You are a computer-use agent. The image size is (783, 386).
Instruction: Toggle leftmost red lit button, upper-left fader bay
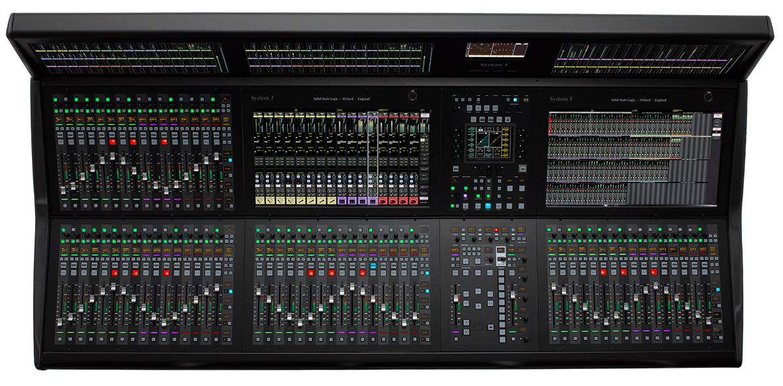coord(112,141)
